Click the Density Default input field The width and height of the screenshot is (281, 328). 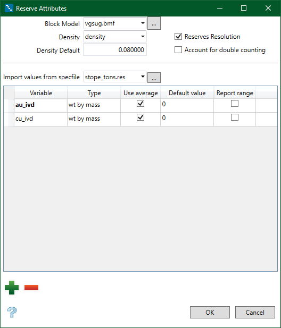[x=115, y=50]
